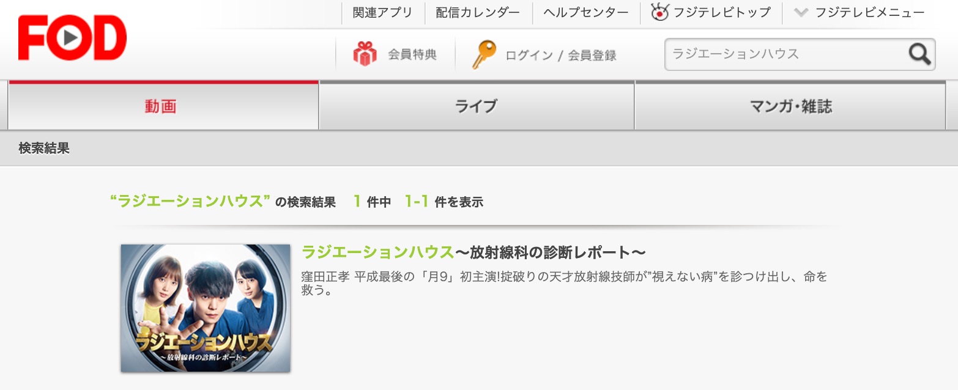Click the Fuji TV eye mark icon
Image resolution: width=958 pixels, height=390 pixels.
point(659,12)
